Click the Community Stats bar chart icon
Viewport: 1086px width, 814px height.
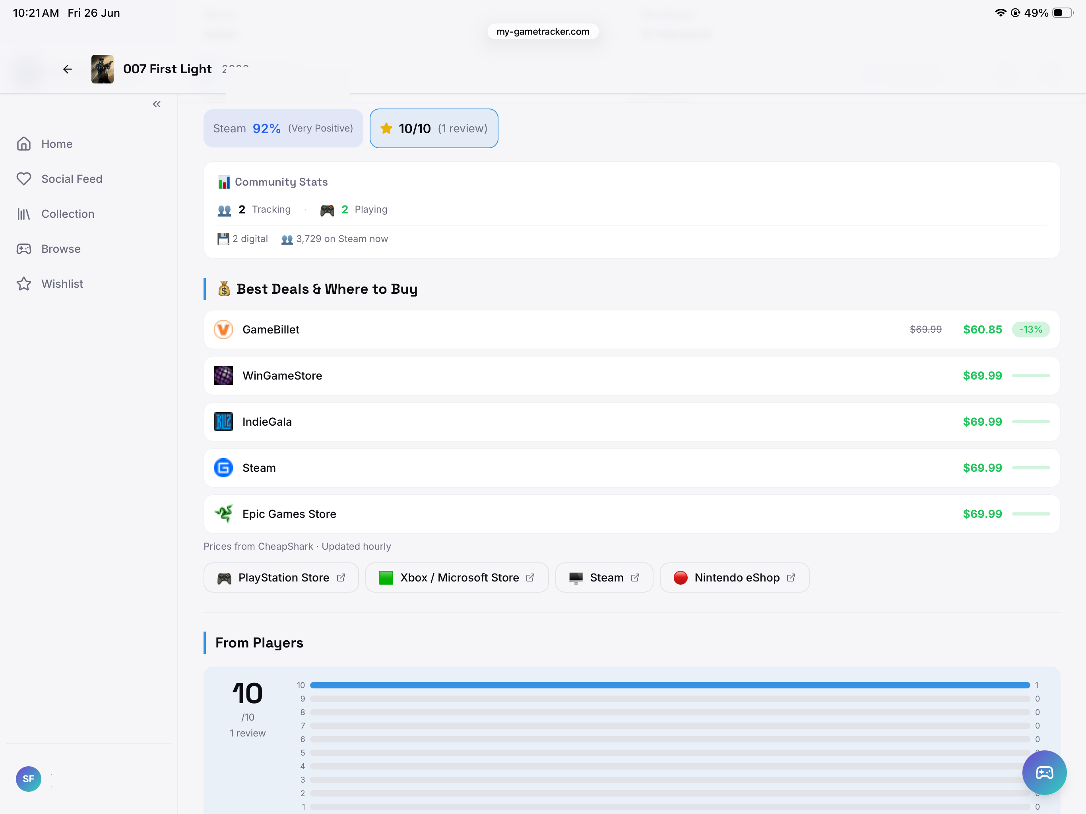click(224, 182)
